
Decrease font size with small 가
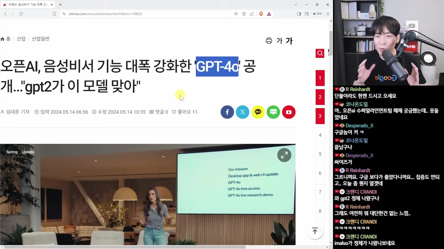tap(279, 41)
